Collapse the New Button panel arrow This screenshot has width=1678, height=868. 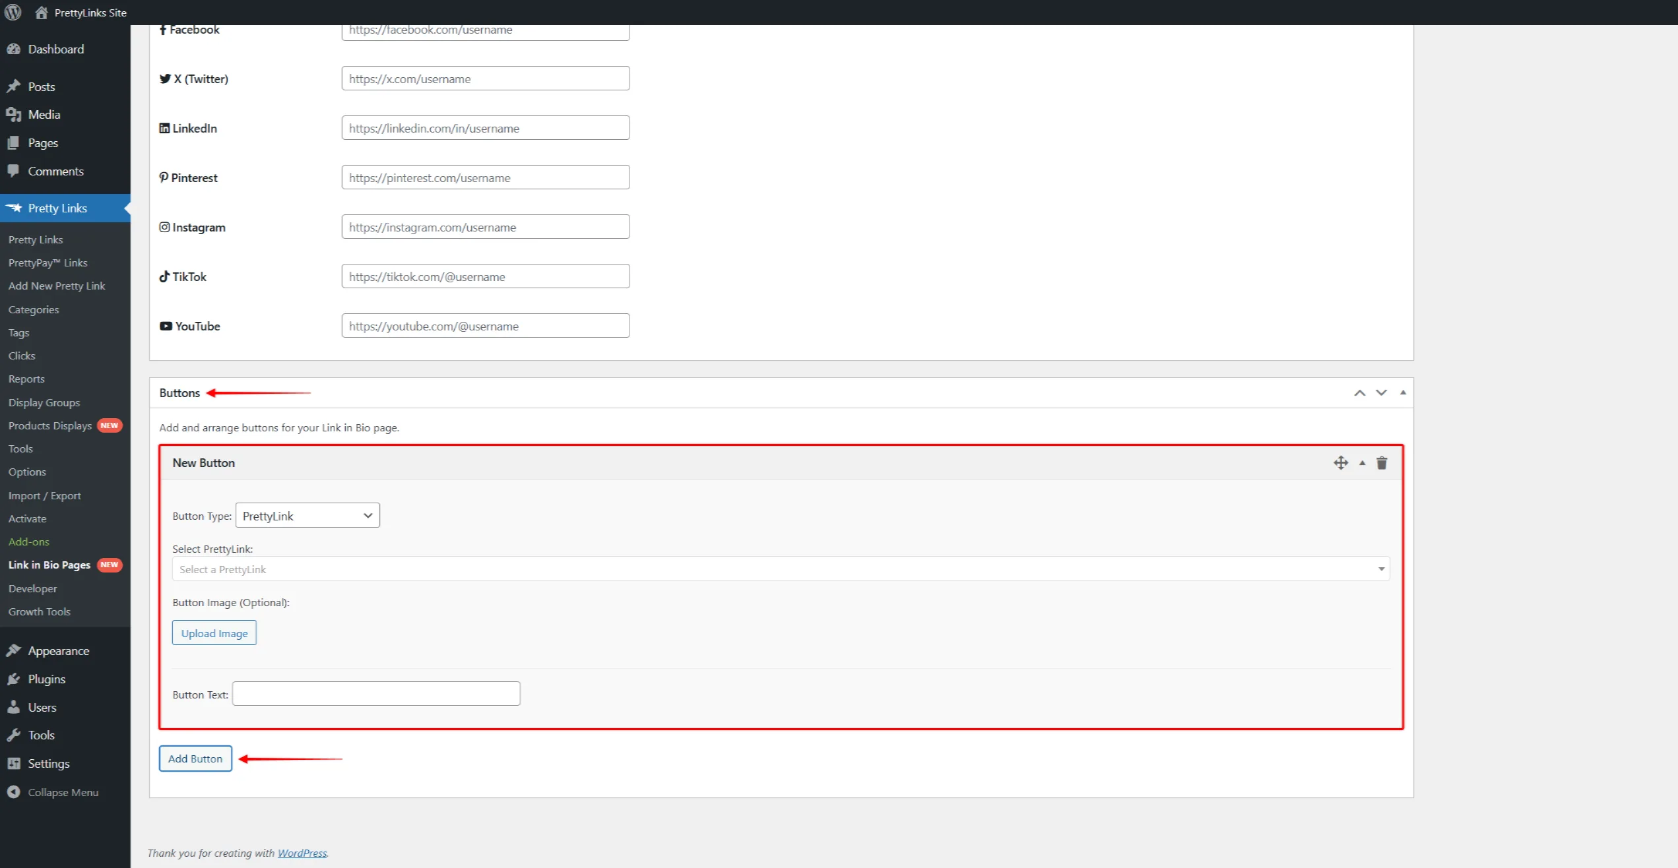[1362, 463]
